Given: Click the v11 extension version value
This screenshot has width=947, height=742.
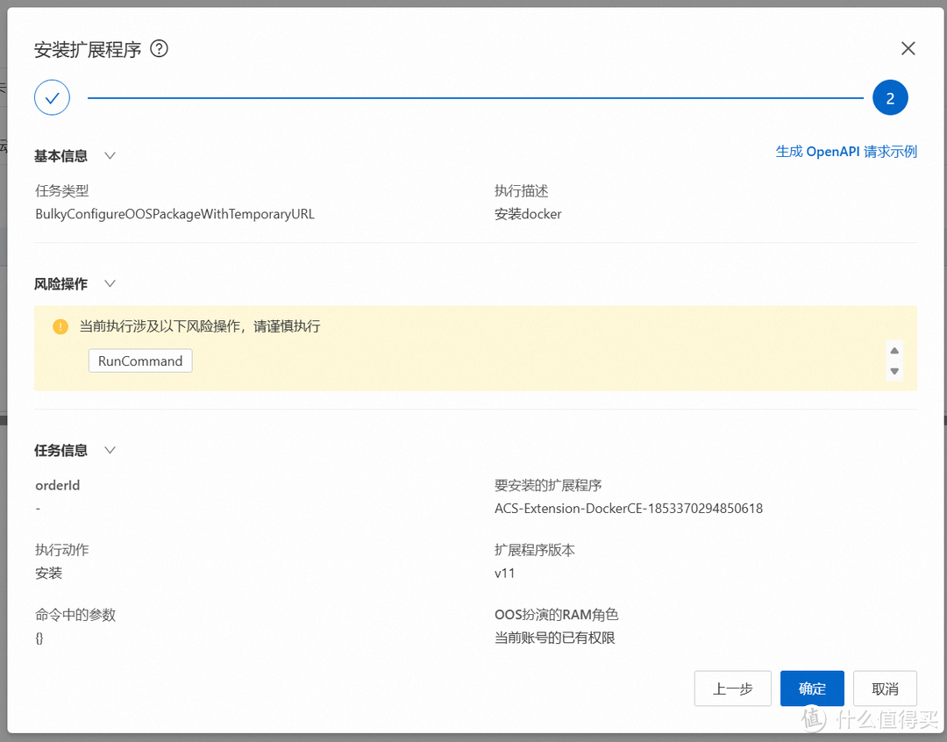Looking at the screenshot, I should tap(504, 574).
